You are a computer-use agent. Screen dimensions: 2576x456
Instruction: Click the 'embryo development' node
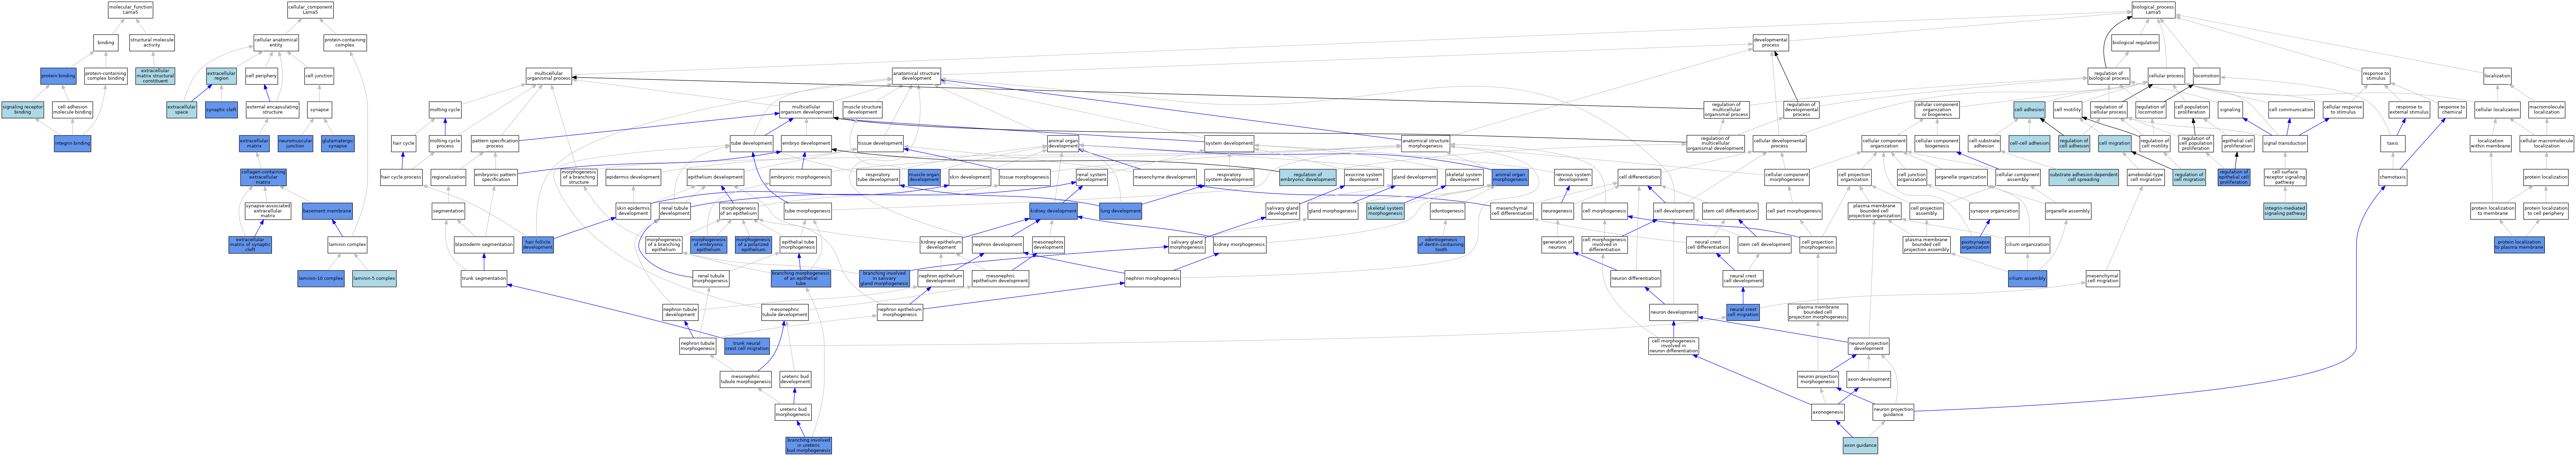coord(806,144)
